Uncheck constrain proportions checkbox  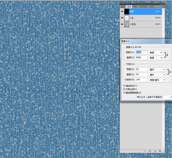coord(124,89)
